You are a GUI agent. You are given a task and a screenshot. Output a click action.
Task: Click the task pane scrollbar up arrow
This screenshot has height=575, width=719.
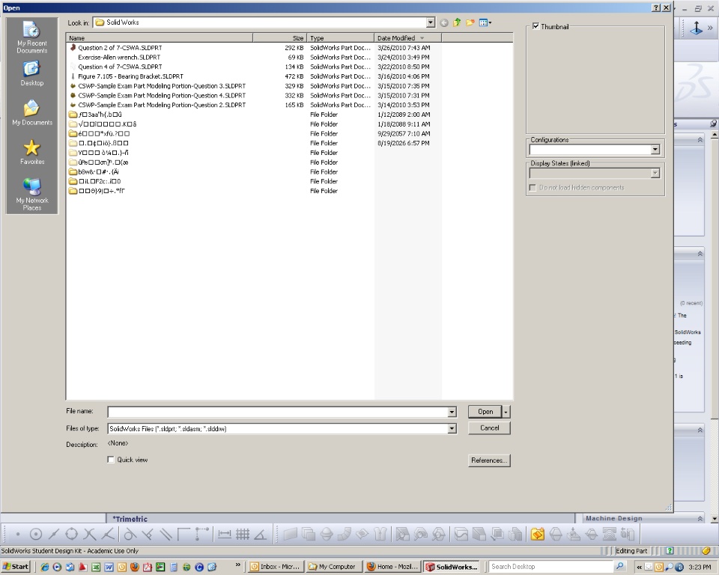point(715,134)
